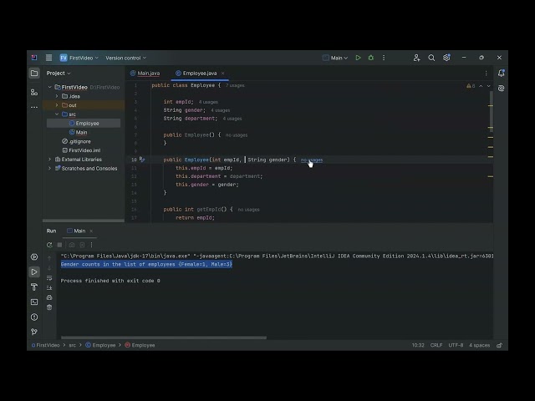
Task: Change UTF-8 file encoding
Action: tap(456, 345)
